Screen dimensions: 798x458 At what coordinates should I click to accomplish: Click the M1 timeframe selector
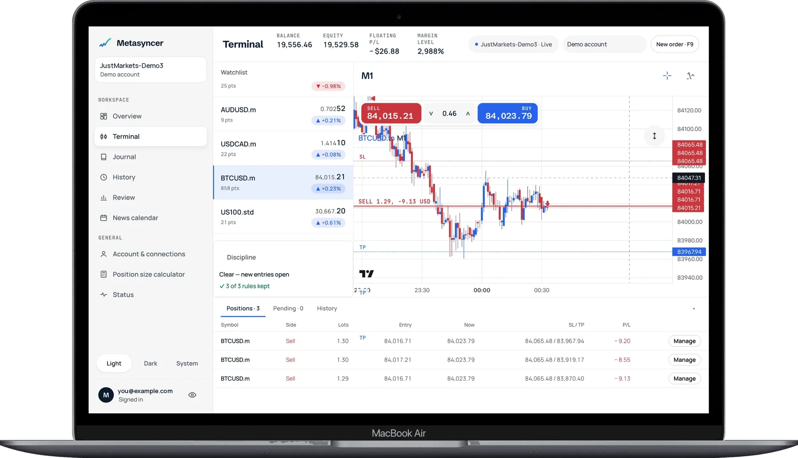click(x=367, y=76)
